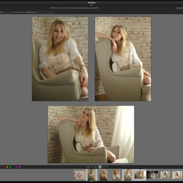The width and height of the screenshot is (183, 183).
Task: Clear color labels with the gray dot
Action: tap(20, 167)
